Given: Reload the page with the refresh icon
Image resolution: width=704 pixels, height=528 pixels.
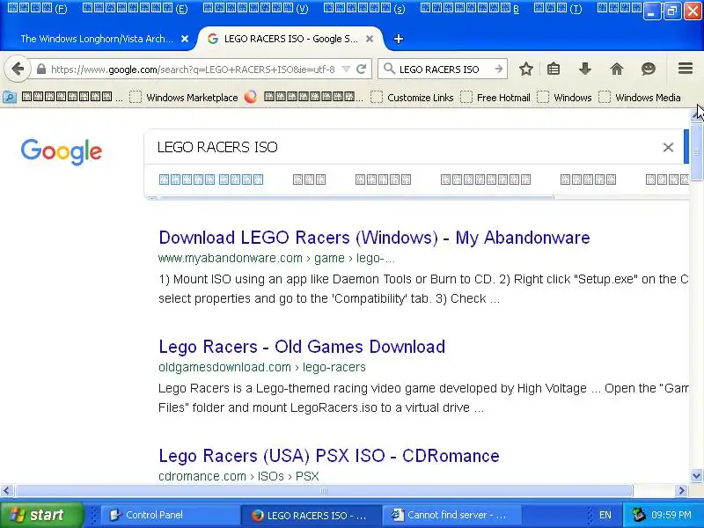Looking at the screenshot, I should click(361, 70).
